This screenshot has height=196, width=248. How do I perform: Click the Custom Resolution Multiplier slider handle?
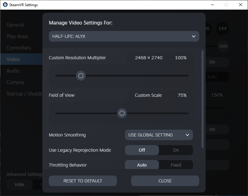[x=81, y=76]
